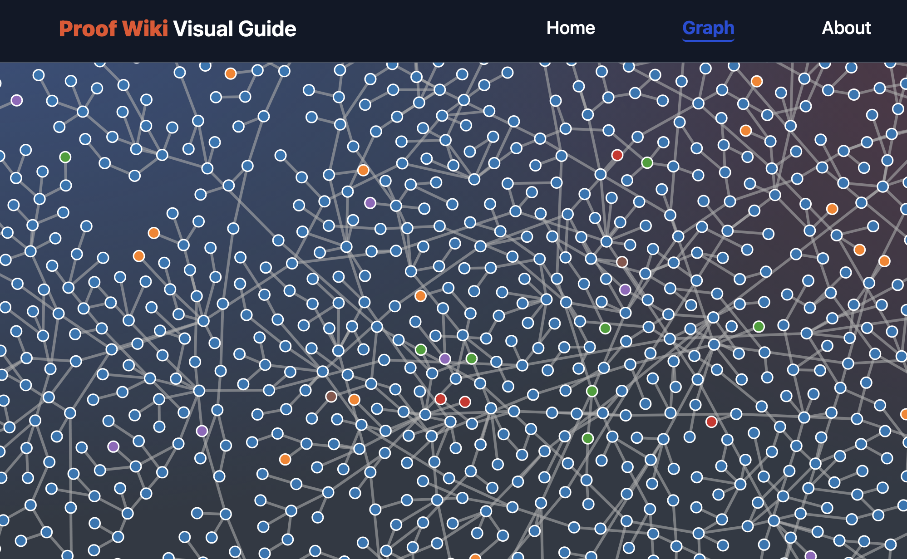Click the purple node beneath brown node
Image resolution: width=907 pixels, height=559 pixels.
pyautogui.click(x=625, y=289)
